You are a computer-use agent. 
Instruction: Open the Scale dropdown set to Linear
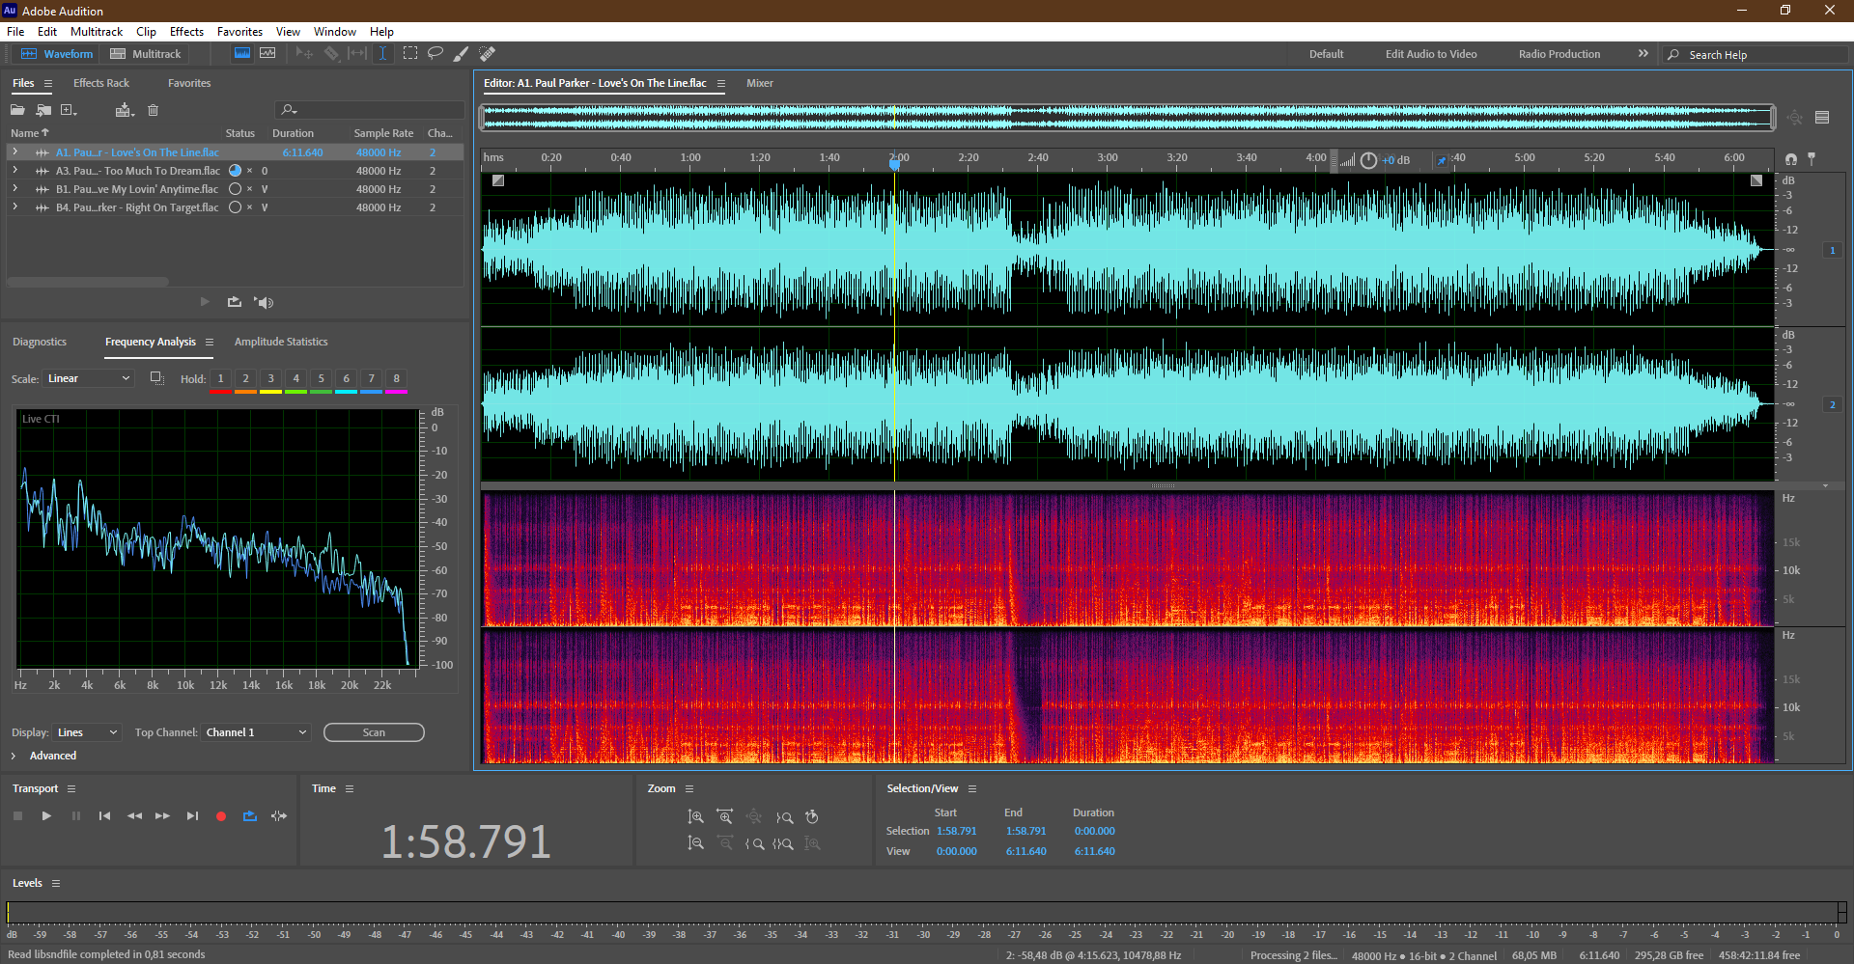[x=88, y=378]
